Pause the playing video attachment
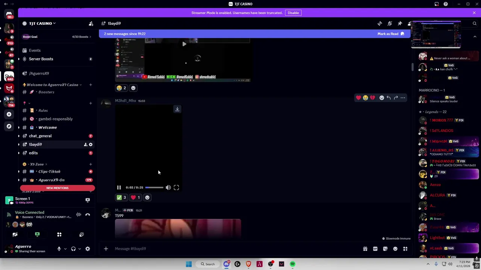This screenshot has height=270, width=481. pos(119,187)
